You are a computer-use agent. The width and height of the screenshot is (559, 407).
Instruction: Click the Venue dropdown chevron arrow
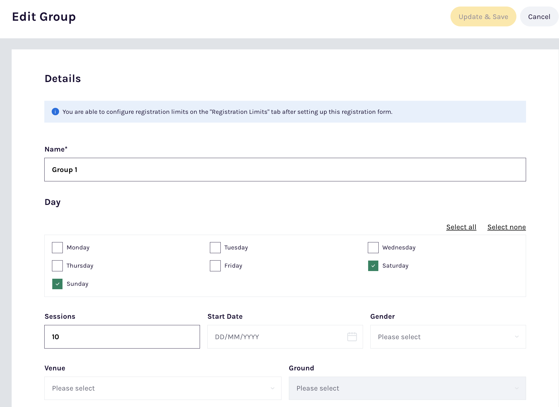(x=272, y=388)
